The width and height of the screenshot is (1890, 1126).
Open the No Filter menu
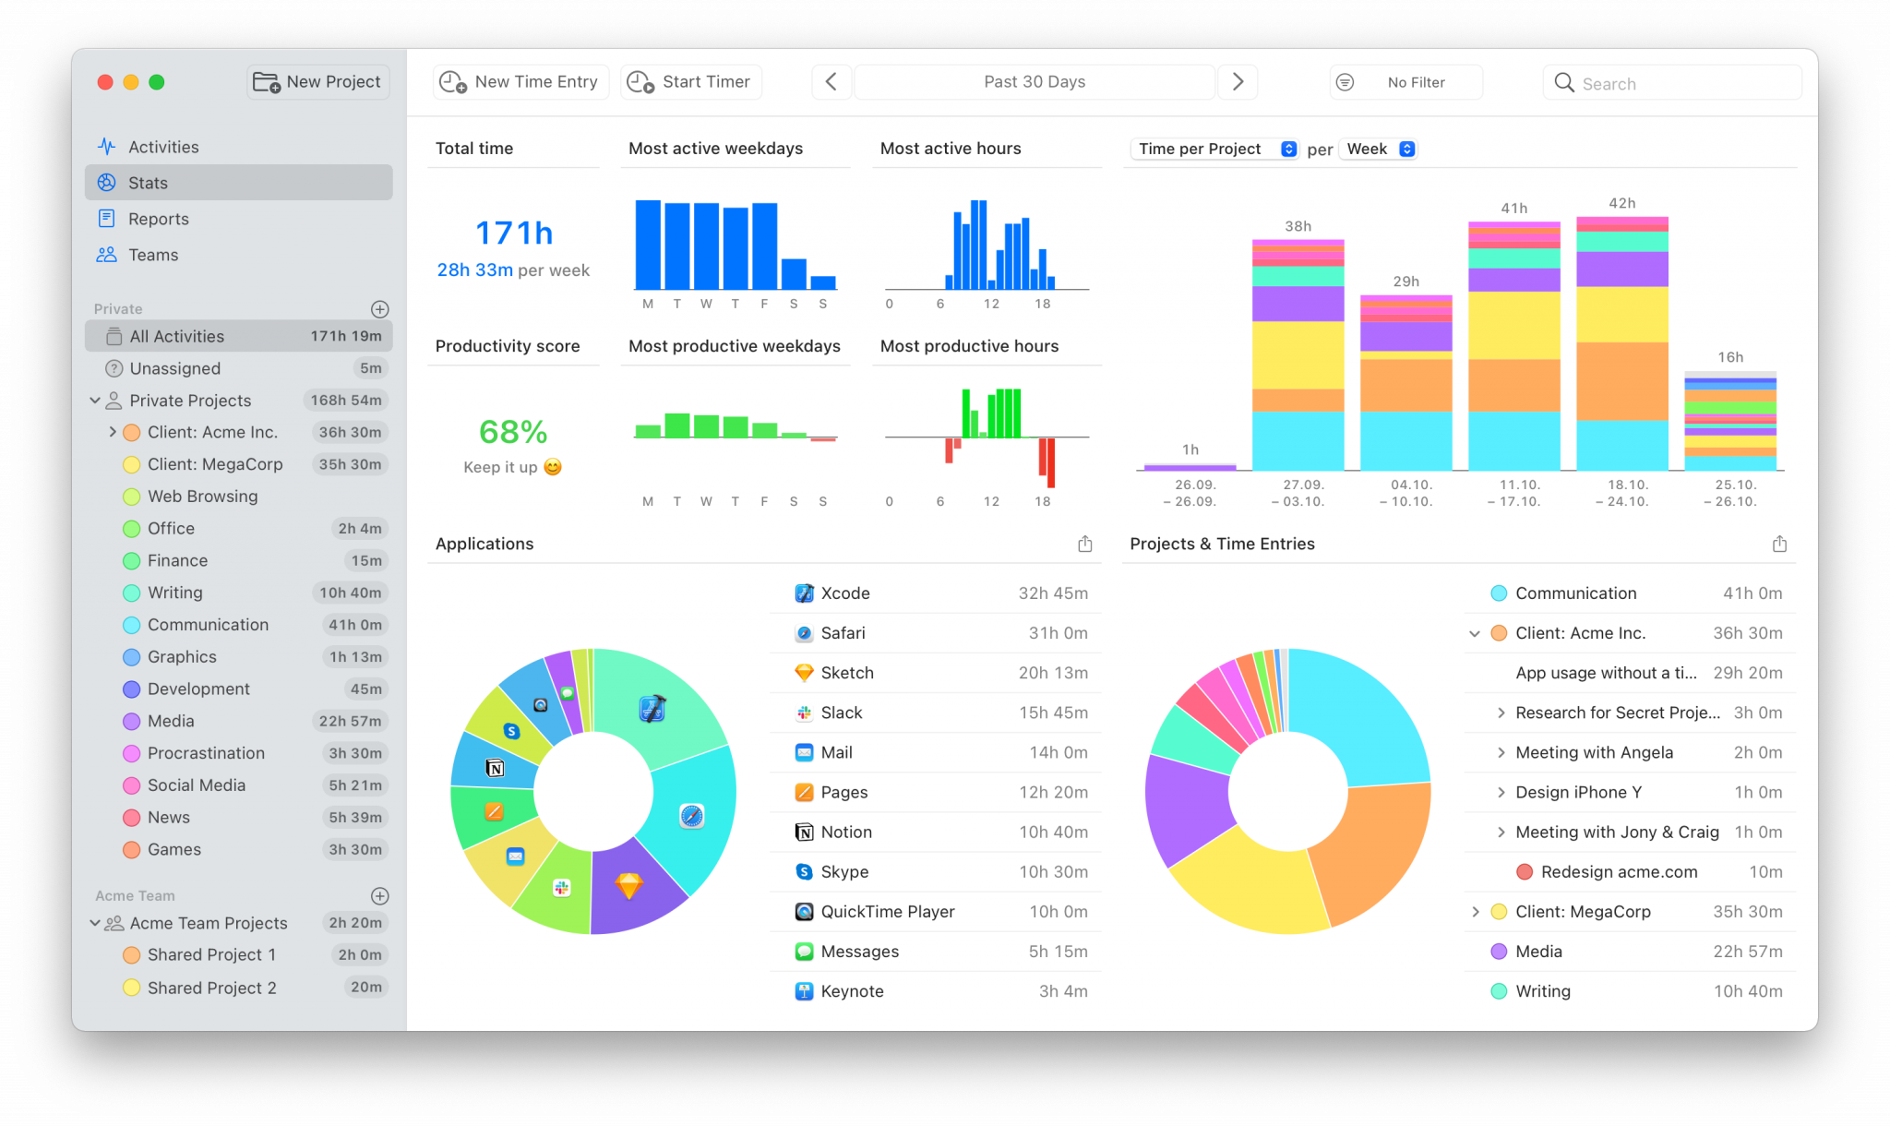click(x=1405, y=81)
